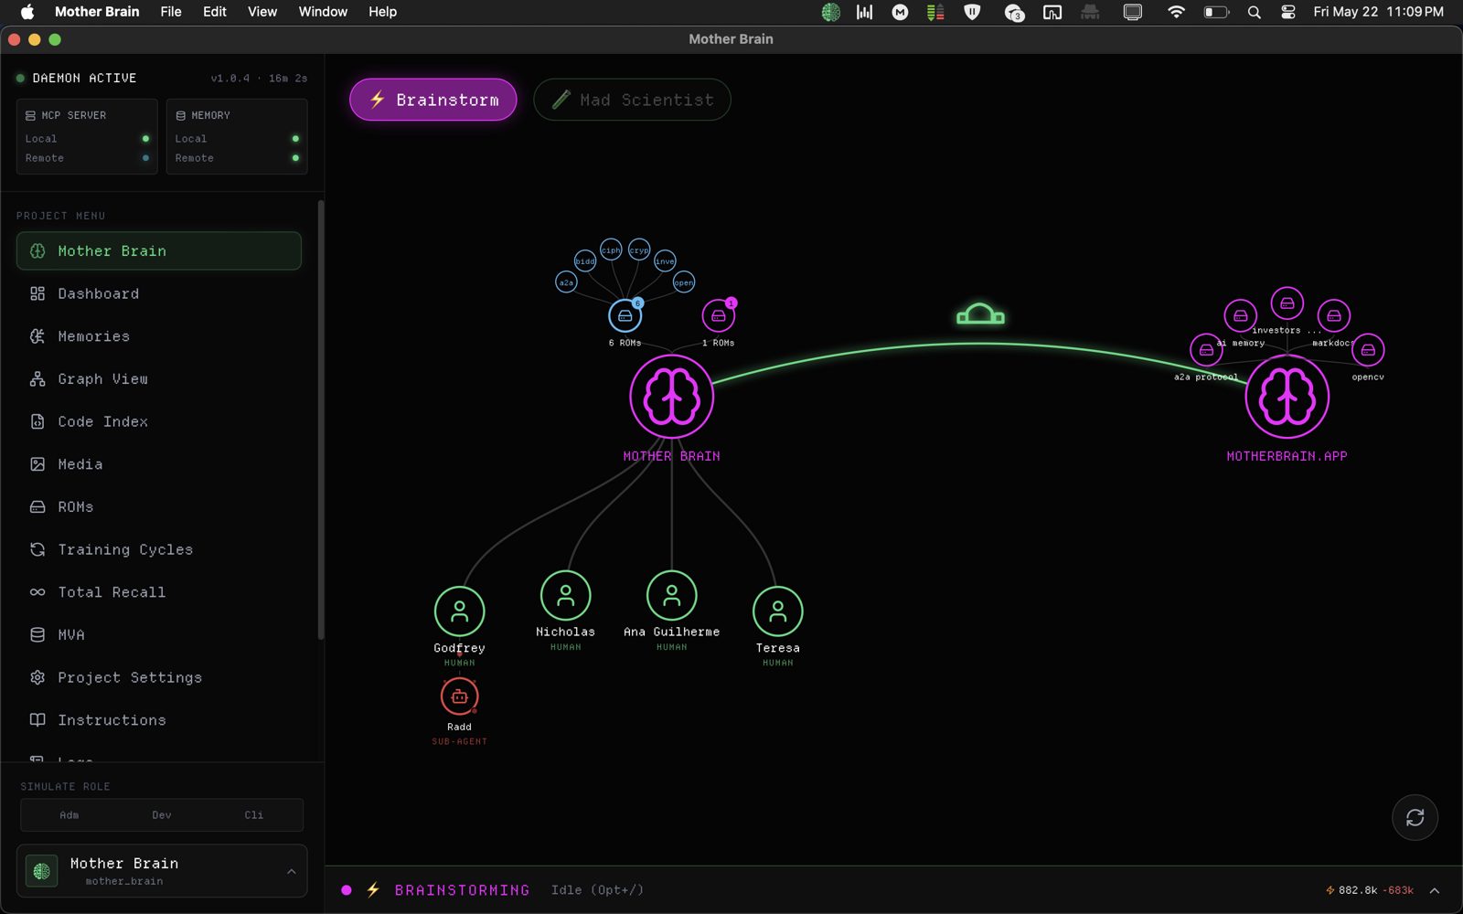Viewport: 1463px width, 914px height.
Task: Open the Window menu
Action: pos(323,12)
